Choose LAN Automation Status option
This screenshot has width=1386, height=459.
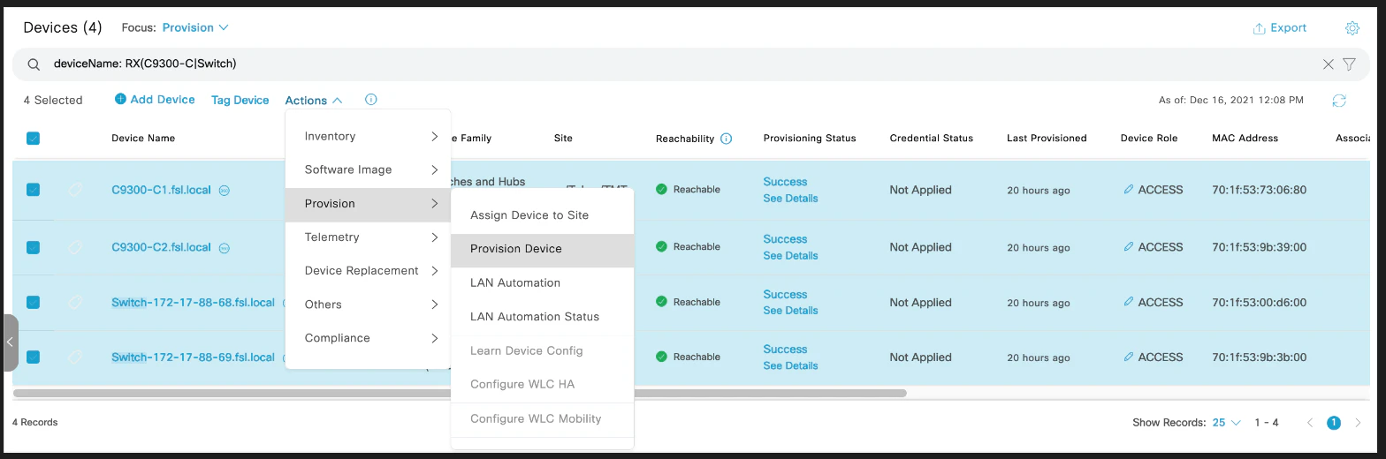[542, 317]
